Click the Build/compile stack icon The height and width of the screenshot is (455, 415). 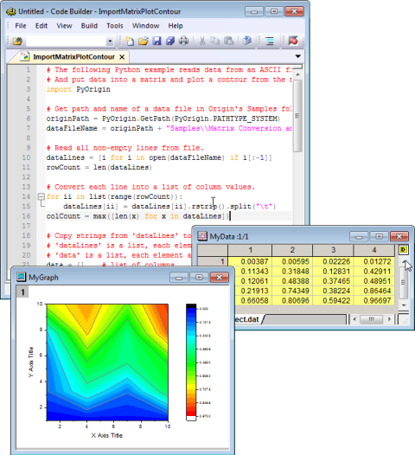(x=246, y=42)
